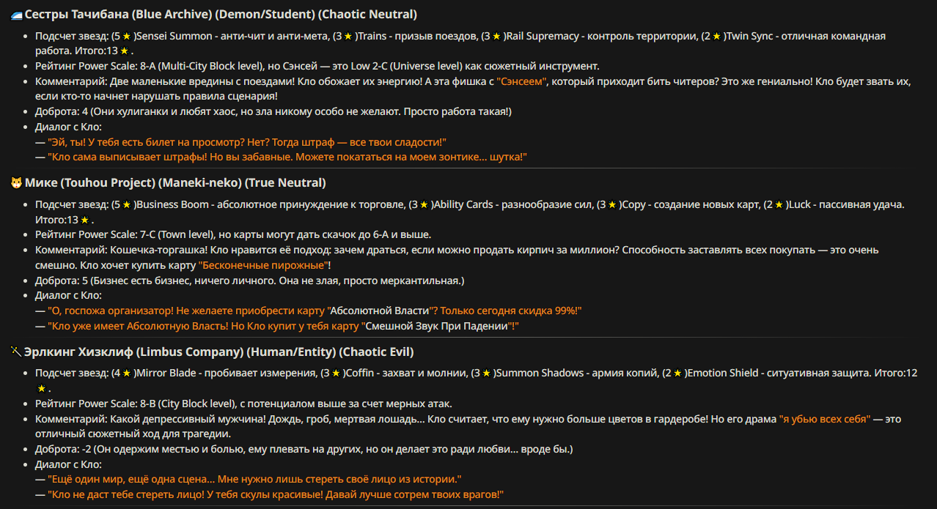This screenshot has width=937, height=509.
Task: Click the line "Рейтинг Power Scale: 7-C (Town level)"
Action: pos(233,235)
